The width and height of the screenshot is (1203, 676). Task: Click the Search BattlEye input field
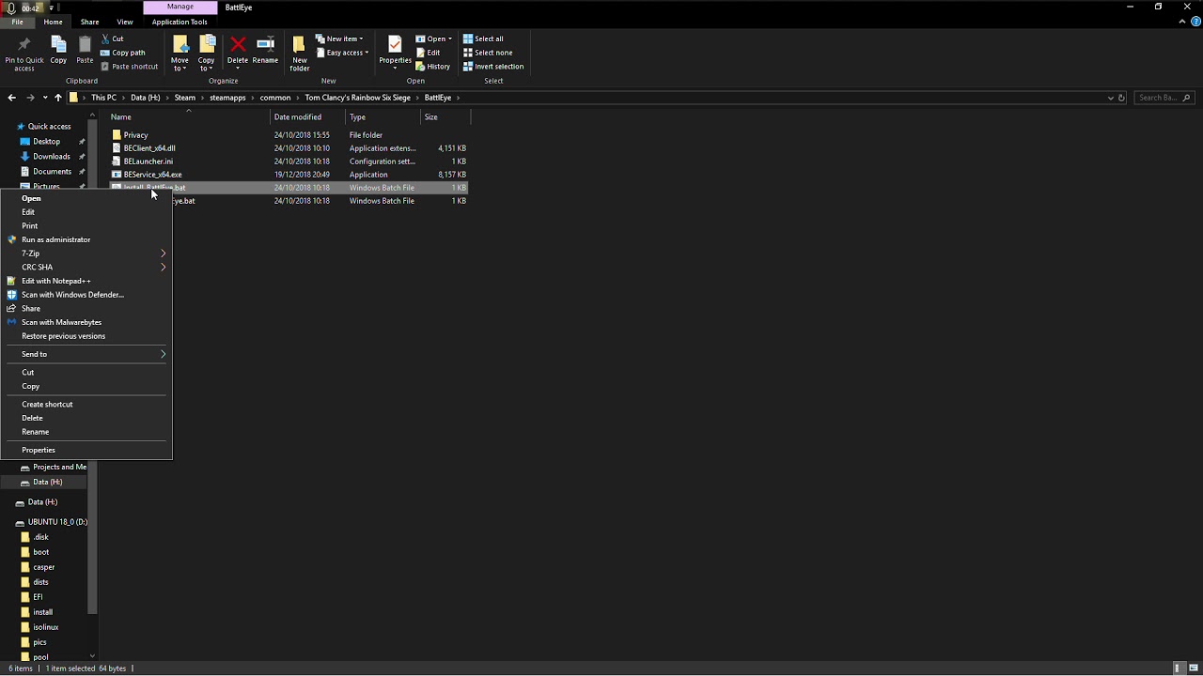point(1163,98)
